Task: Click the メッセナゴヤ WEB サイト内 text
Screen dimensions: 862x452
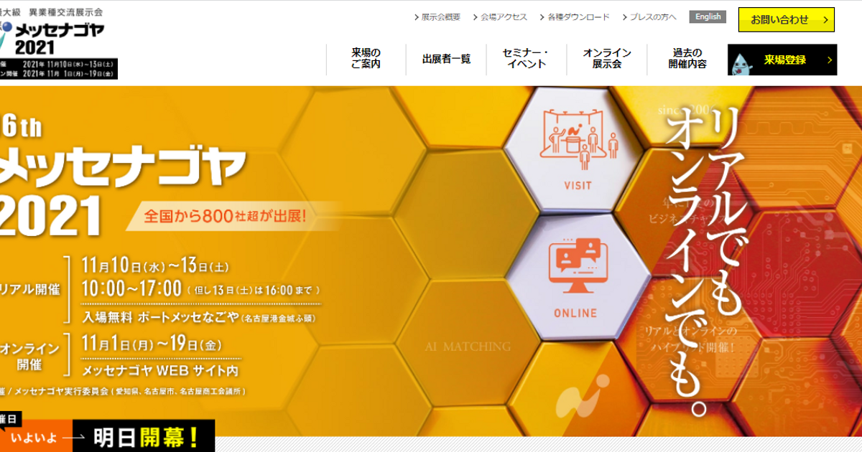Action: [159, 371]
